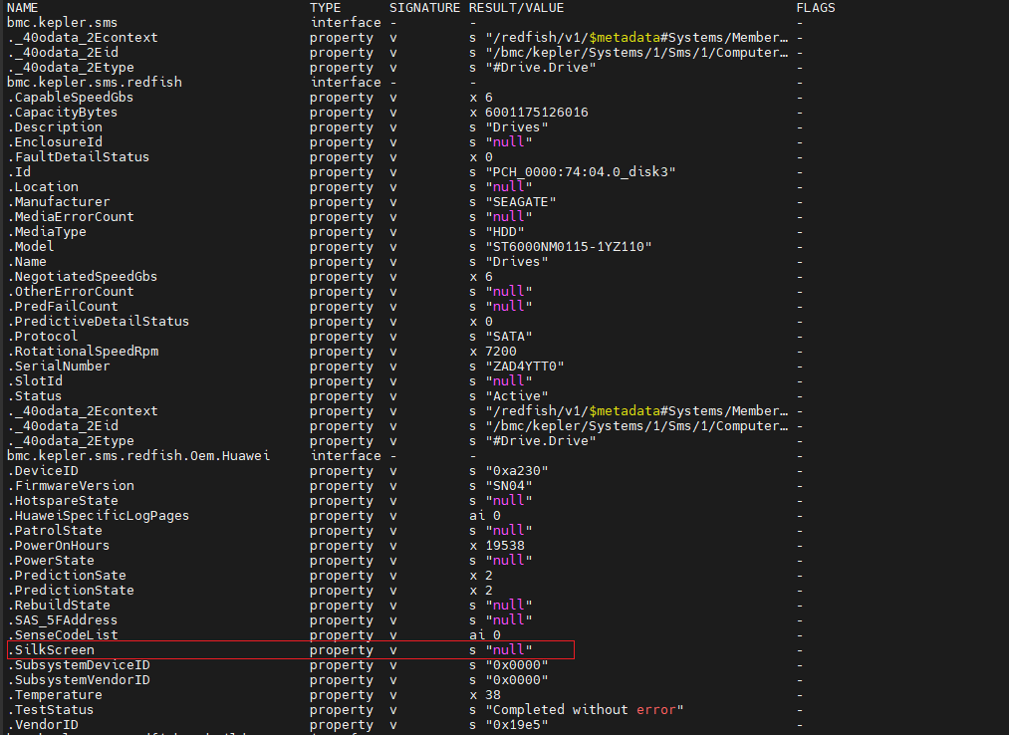
Task: Click the RESULT/VALUE column header
Action: 516,8
